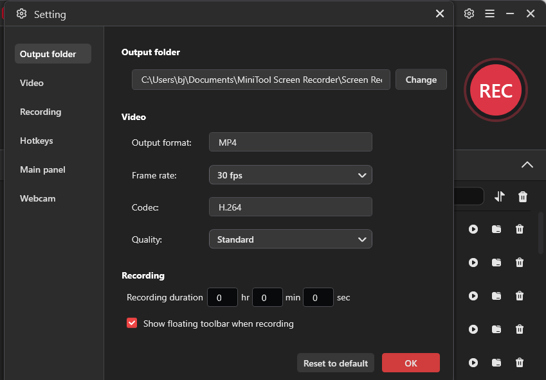546x380 pixels.
Task: Uncheck Show floating toolbar when recording
Action: (132, 323)
